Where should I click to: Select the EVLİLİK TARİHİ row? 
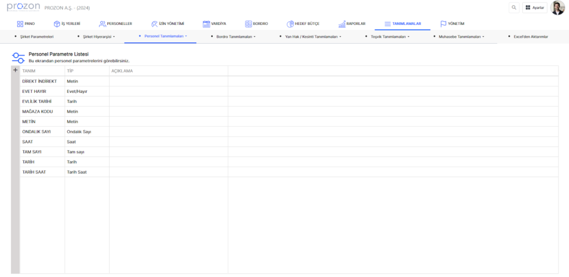point(37,101)
